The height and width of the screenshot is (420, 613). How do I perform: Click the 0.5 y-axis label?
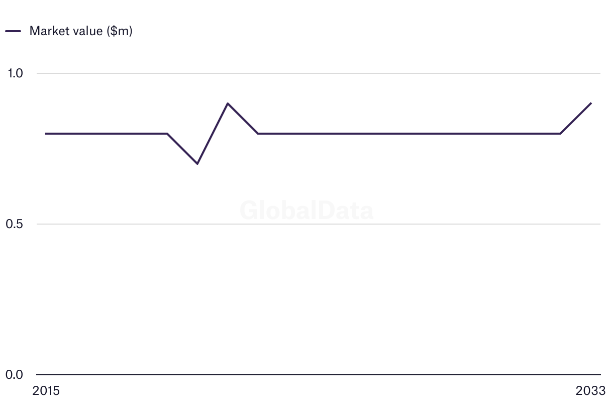[15, 224]
